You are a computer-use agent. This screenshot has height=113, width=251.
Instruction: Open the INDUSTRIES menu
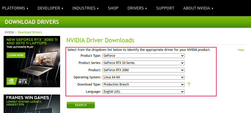coord(86,8)
